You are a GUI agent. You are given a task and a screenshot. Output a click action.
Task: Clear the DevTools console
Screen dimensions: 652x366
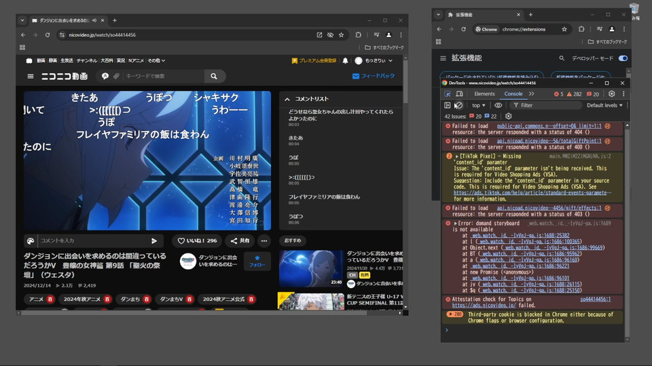tap(458, 106)
